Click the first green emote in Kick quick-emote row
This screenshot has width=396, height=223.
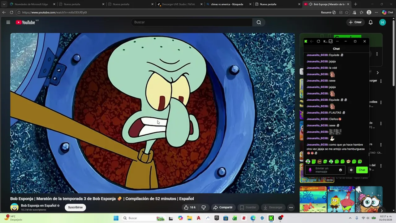click(x=308, y=161)
